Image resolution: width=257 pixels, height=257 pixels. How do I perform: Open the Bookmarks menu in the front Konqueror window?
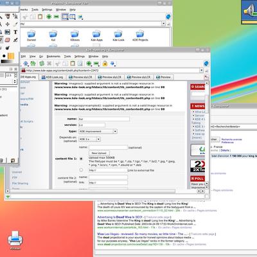point(53,57)
